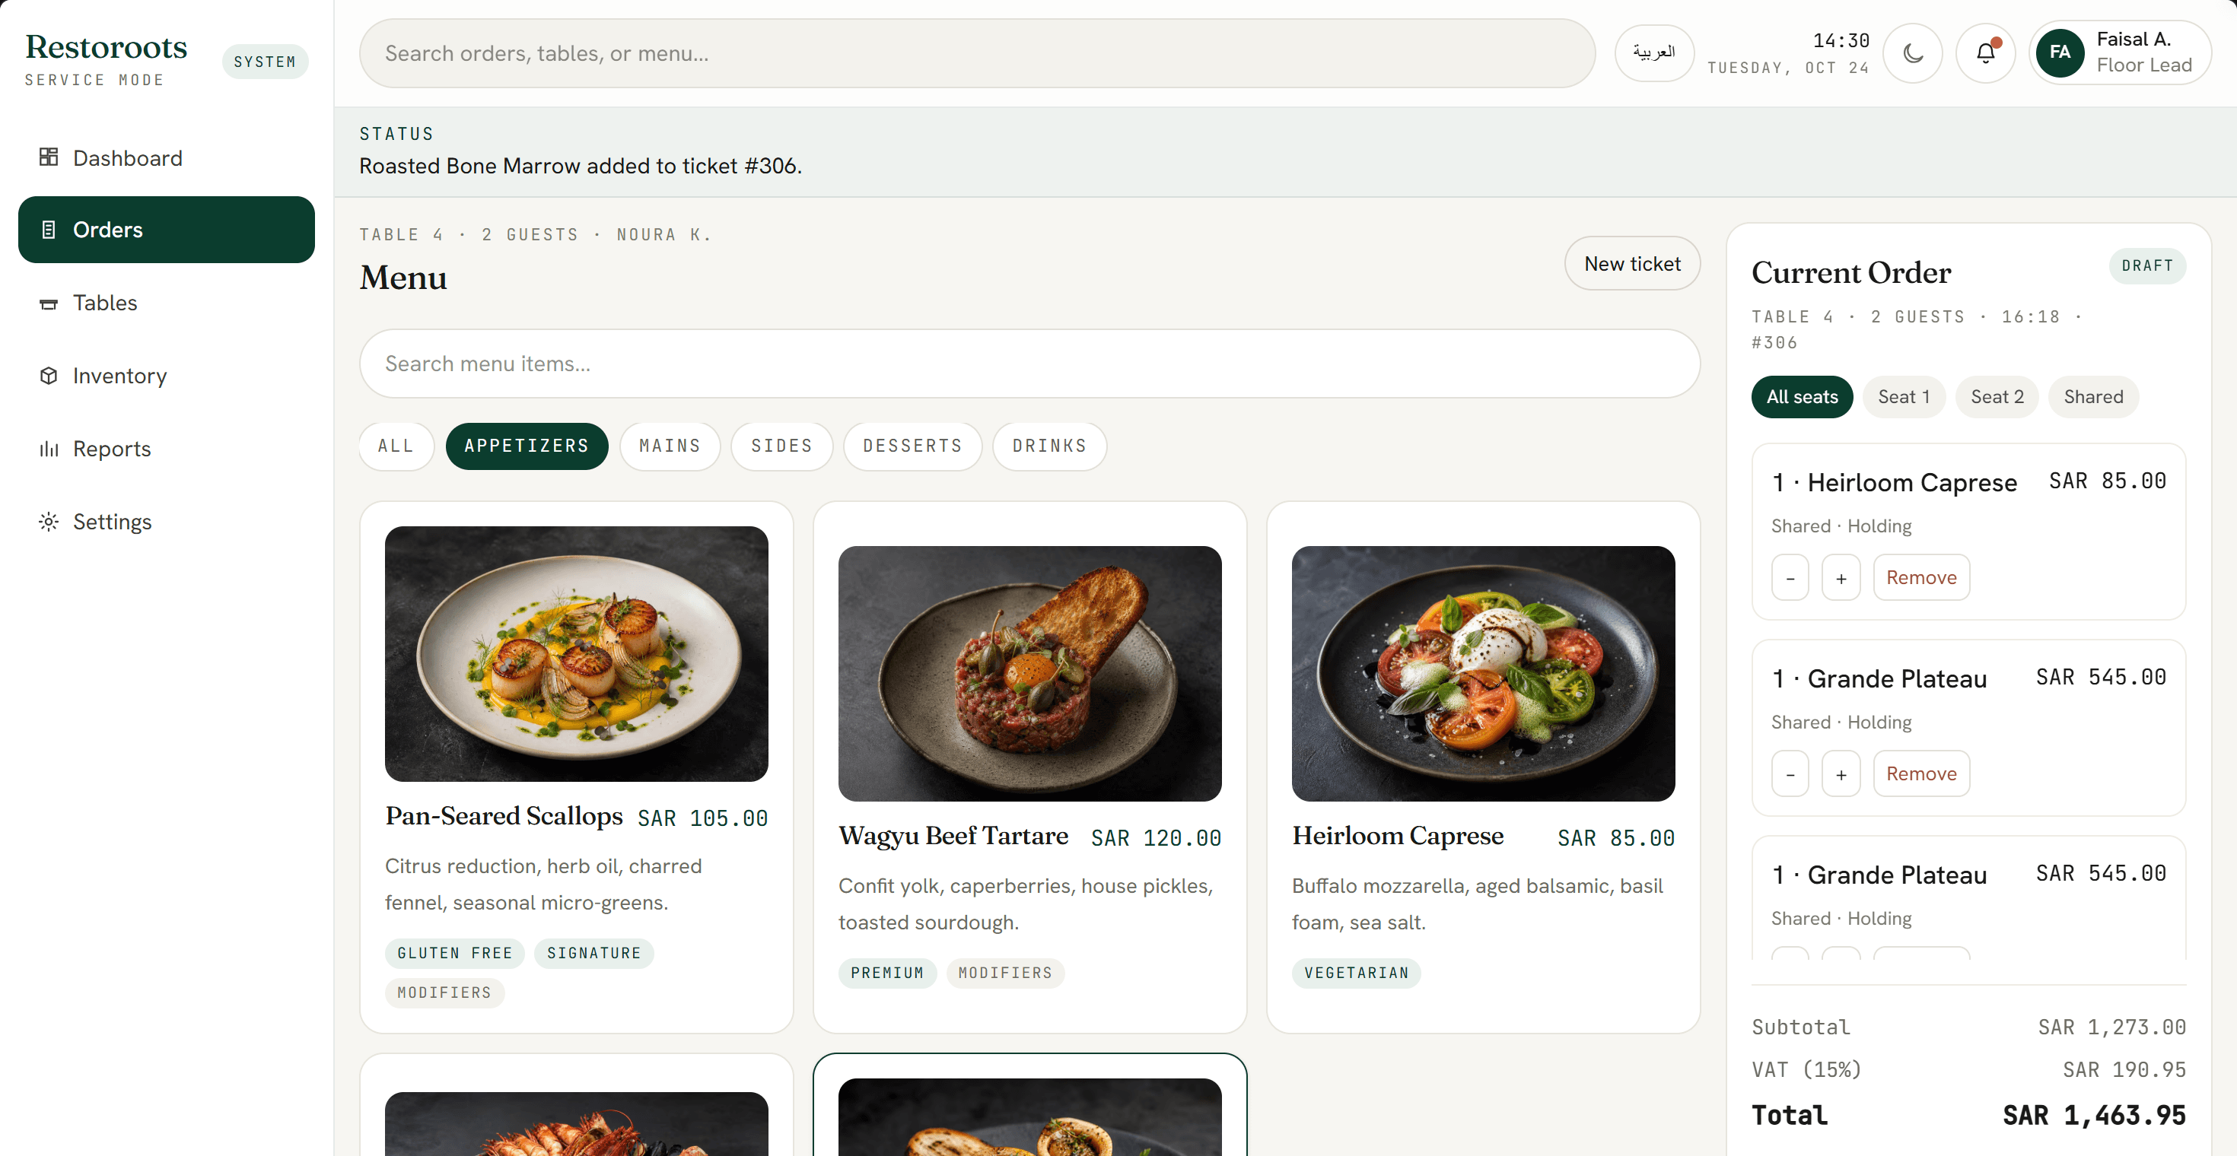Click the Reports bar chart icon
Viewport: 2237px width, 1156px height.
click(x=49, y=449)
